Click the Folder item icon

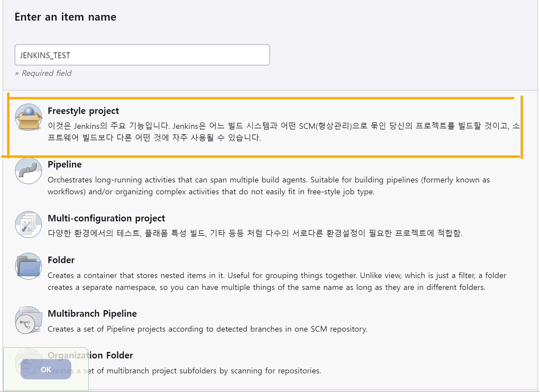(x=28, y=266)
